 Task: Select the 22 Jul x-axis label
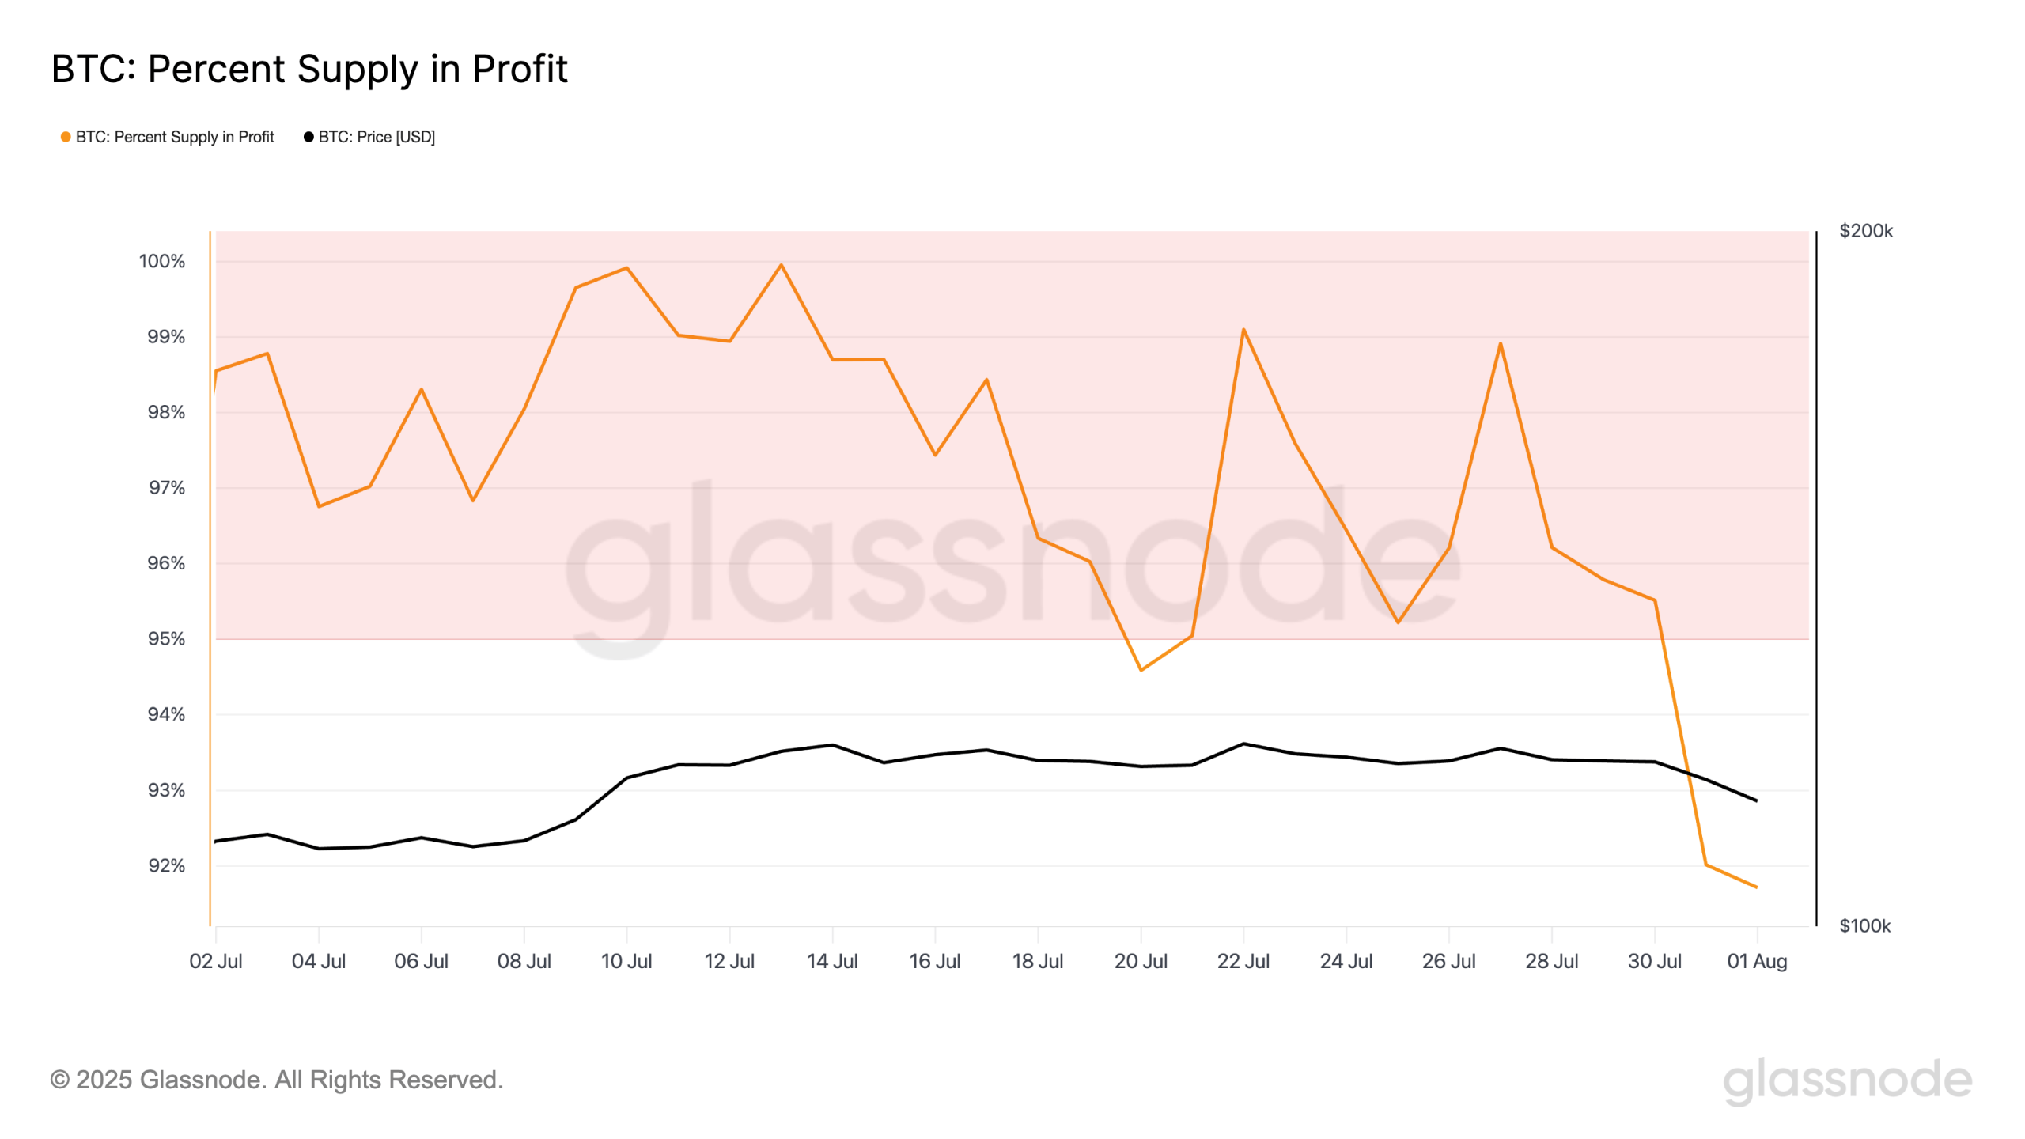[1243, 961]
